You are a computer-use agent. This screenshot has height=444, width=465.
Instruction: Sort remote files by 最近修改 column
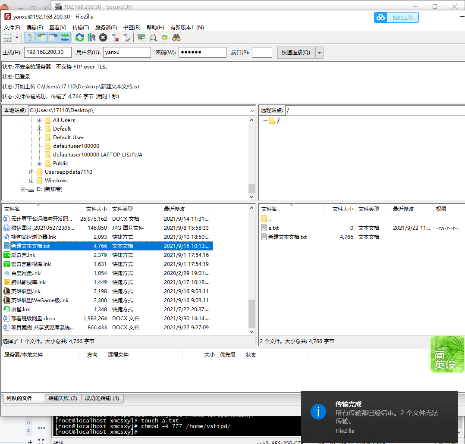[412, 209]
